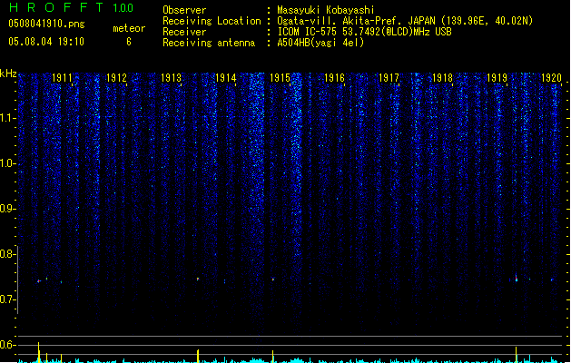
Task: Click the tallest yellow peak before 1911
Action: [39, 352]
